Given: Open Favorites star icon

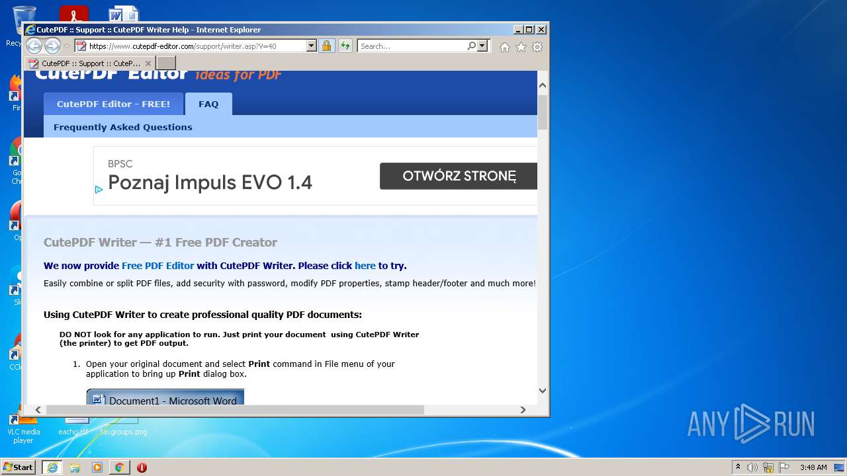Looking at the screenshot, I should pos(521,47).
